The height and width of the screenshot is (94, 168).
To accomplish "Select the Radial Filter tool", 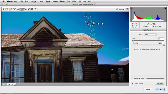I will pos(35,9).
